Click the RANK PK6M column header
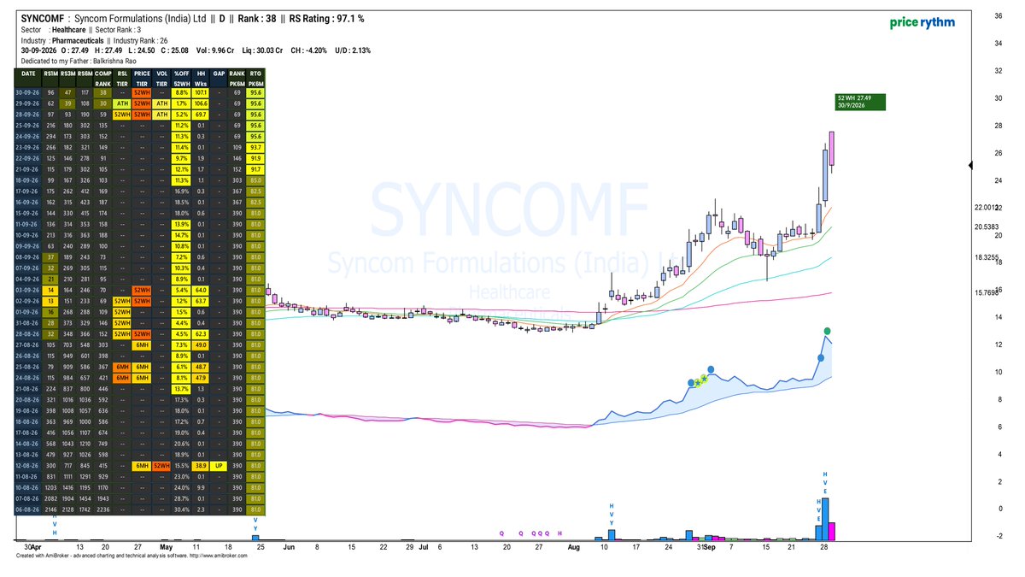Image resolution: width=1025 pixels, height=577 pixels. click(237, 79)
